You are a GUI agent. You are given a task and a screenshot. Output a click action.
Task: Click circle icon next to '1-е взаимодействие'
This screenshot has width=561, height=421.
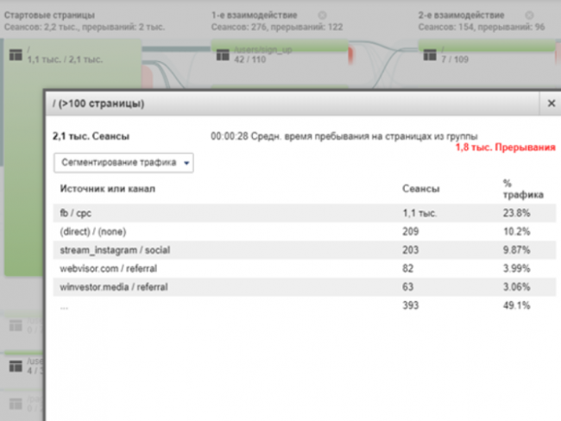[322, 16]
